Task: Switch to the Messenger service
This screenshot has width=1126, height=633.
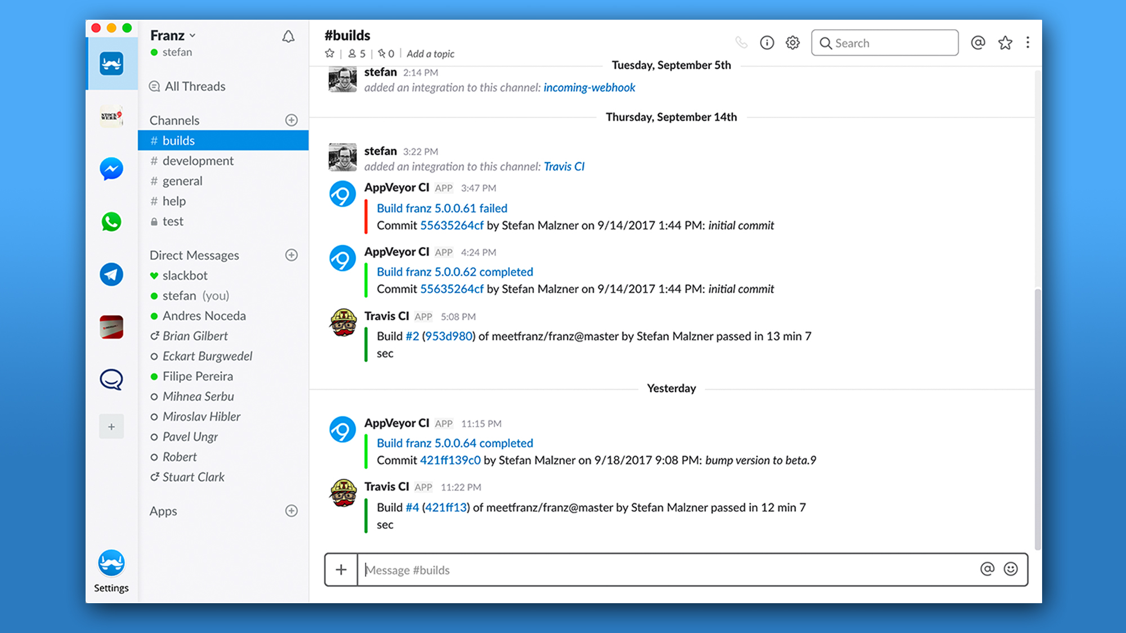Action: (x=111, y=169)
